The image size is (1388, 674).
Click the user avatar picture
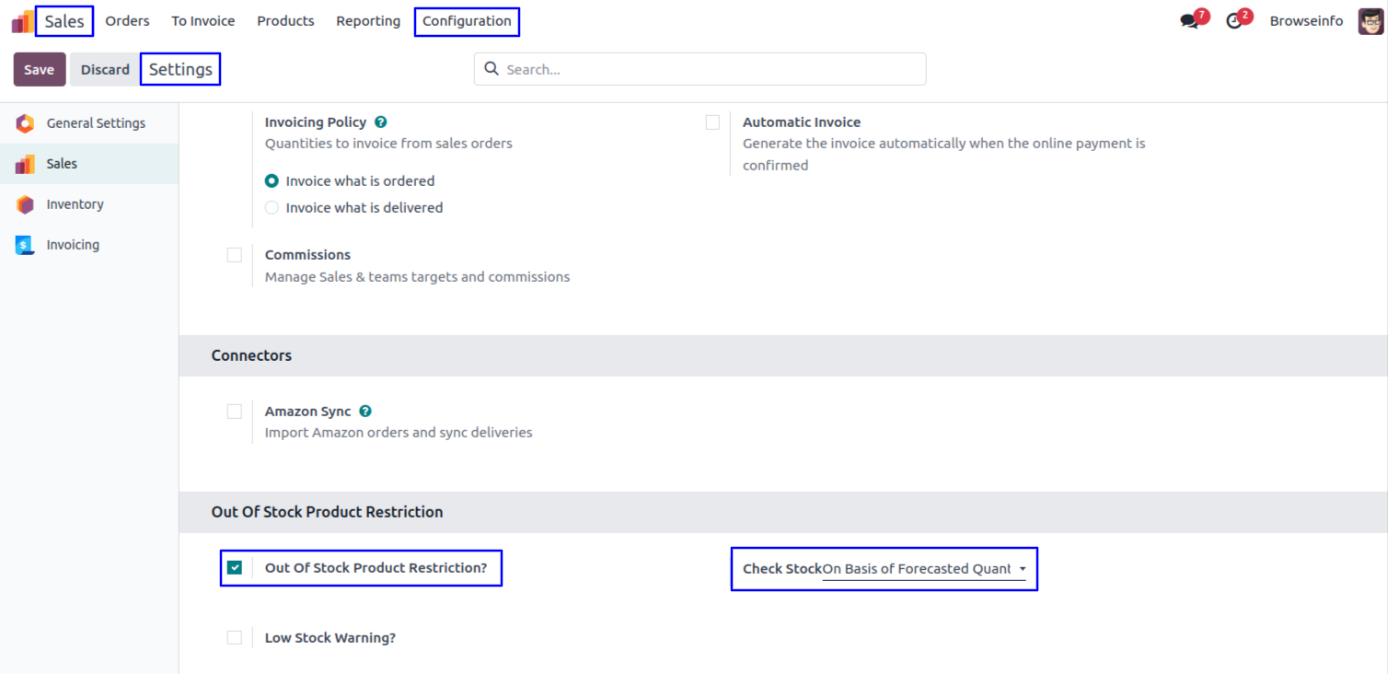tap(1371, 21)
